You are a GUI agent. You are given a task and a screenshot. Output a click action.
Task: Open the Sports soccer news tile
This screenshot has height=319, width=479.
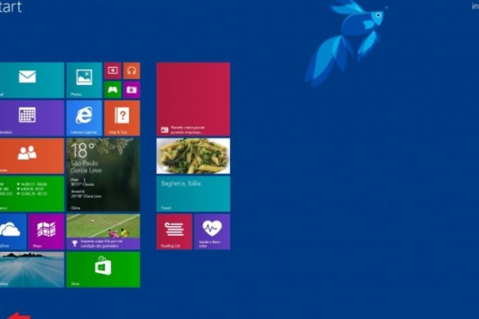click(103, 232)
